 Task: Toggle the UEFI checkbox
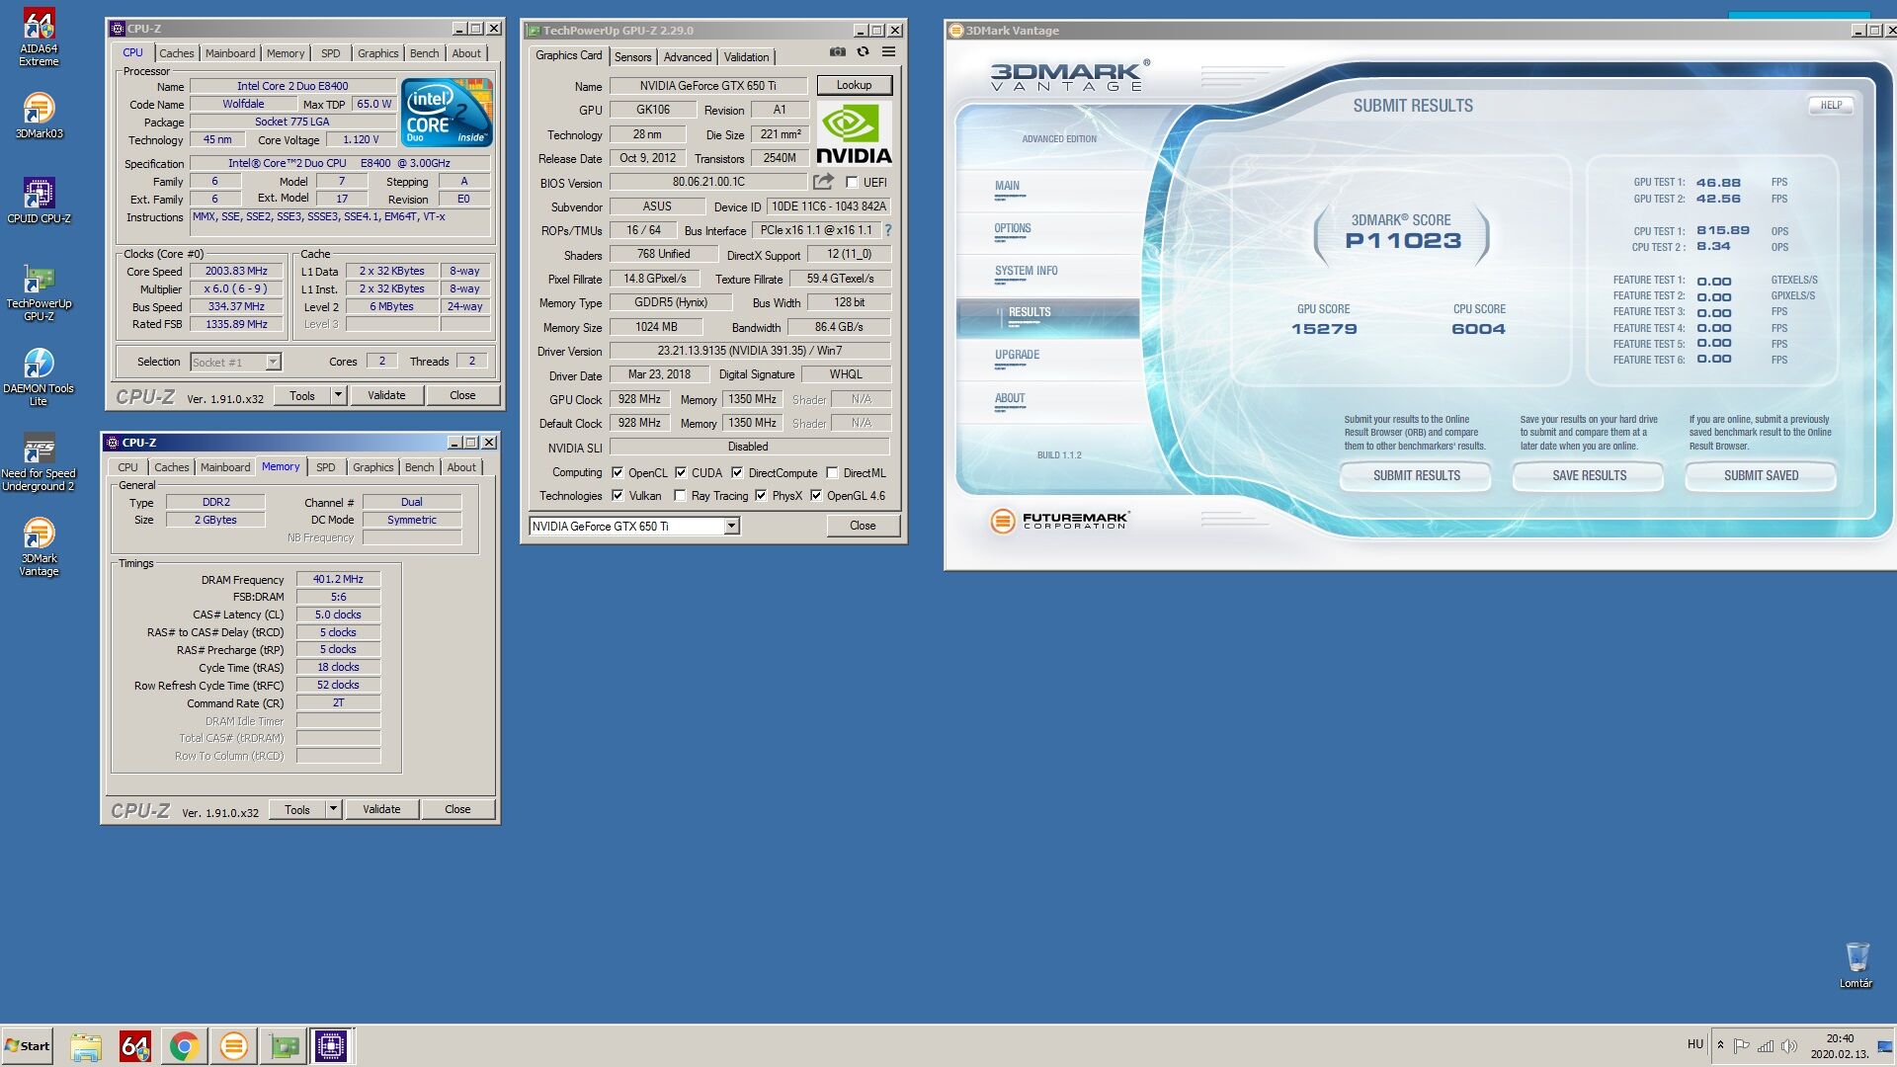(852, 182)
